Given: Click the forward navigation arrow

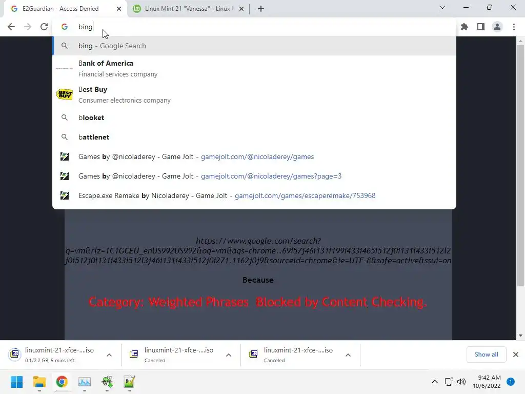Looking at the screenshot, I should tap(28, 27).
